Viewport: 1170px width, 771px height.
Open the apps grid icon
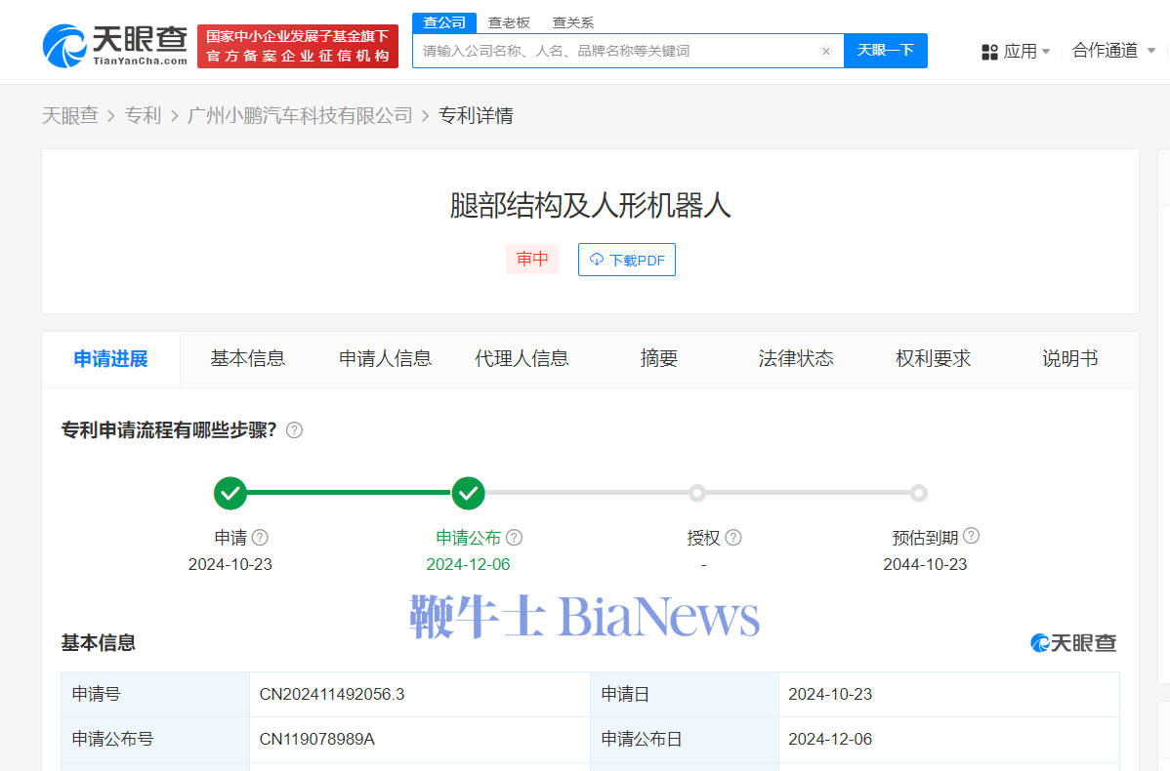(x=989, y=52)
